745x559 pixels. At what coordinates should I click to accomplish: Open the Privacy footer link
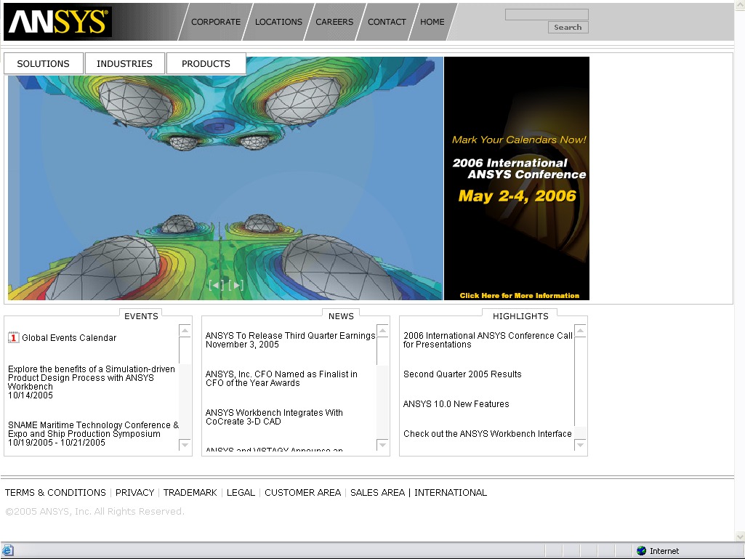click(x=134, y=493)
